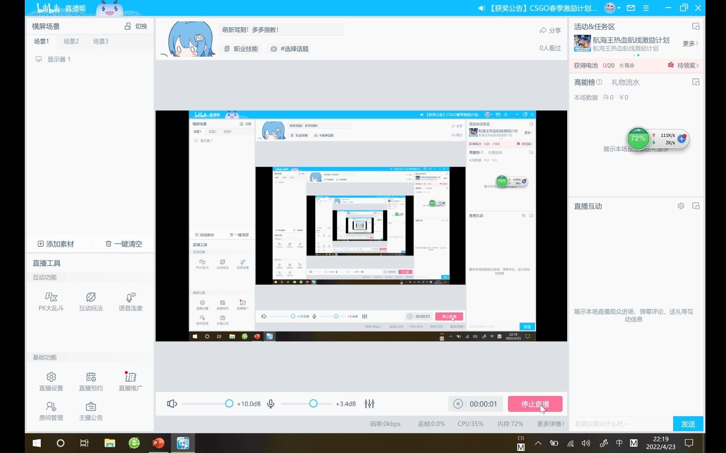Switch to 礼物流水 tab
Viewport: 726px width, 453px height.
tap(625, 82)
